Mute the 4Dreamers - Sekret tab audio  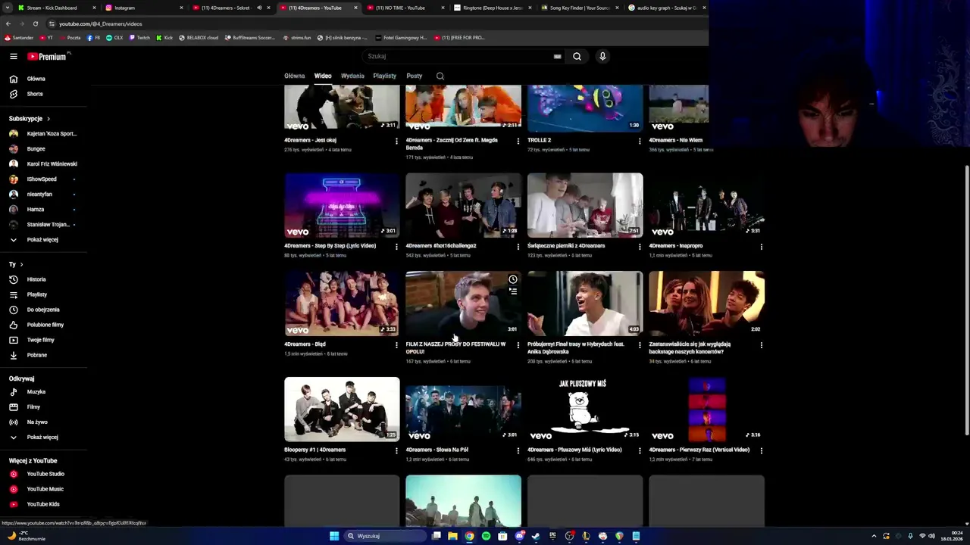[259, 8]
